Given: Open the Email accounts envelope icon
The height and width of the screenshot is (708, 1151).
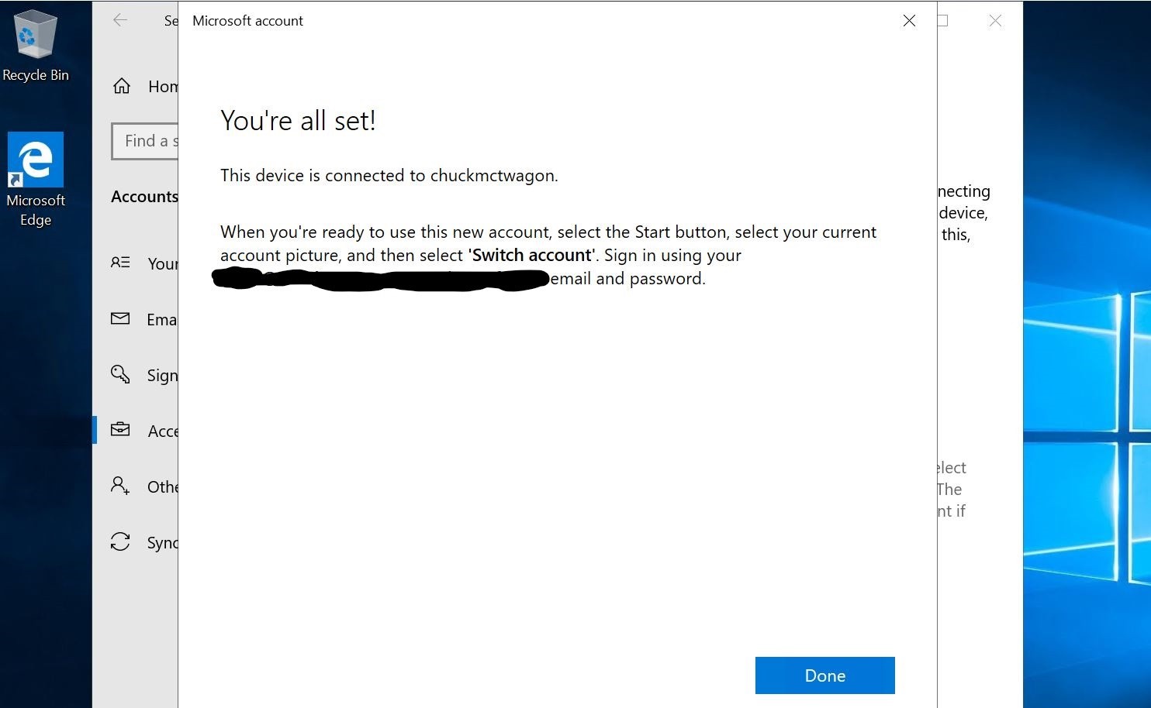Looking at the screenshot, I should 120,318.
